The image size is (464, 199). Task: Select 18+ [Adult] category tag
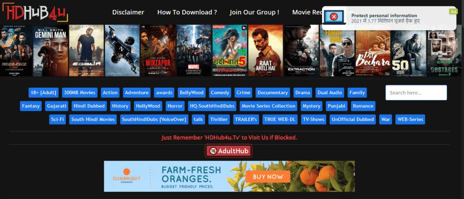coord(43,93)
